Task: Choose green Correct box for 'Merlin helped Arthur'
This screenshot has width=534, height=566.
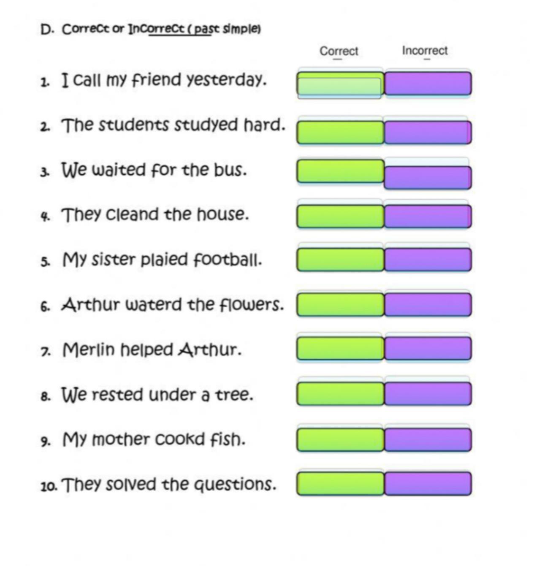Action: (x=340, y=349)
